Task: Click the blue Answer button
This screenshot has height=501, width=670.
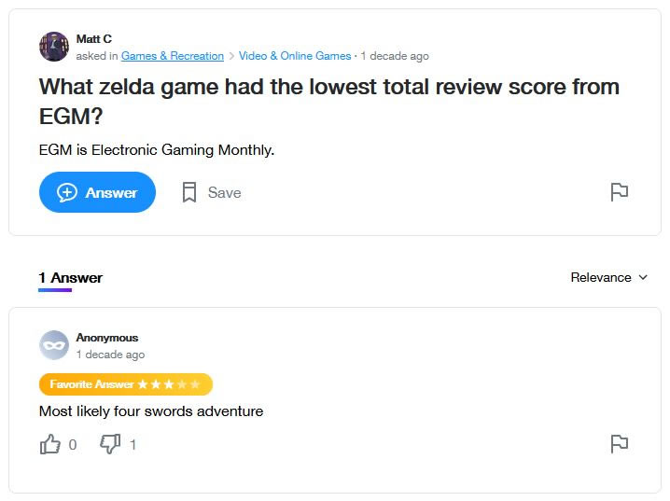Action: click(x=97, y=192)
